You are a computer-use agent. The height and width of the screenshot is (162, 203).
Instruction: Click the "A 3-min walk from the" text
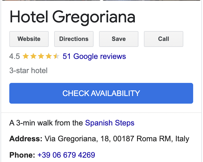46,123
